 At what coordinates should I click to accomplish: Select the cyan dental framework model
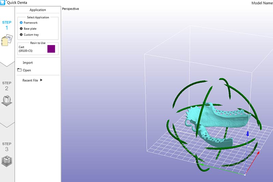point(218,118)
